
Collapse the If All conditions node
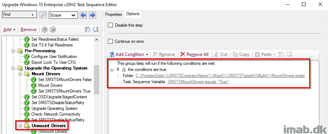(112, 70)
